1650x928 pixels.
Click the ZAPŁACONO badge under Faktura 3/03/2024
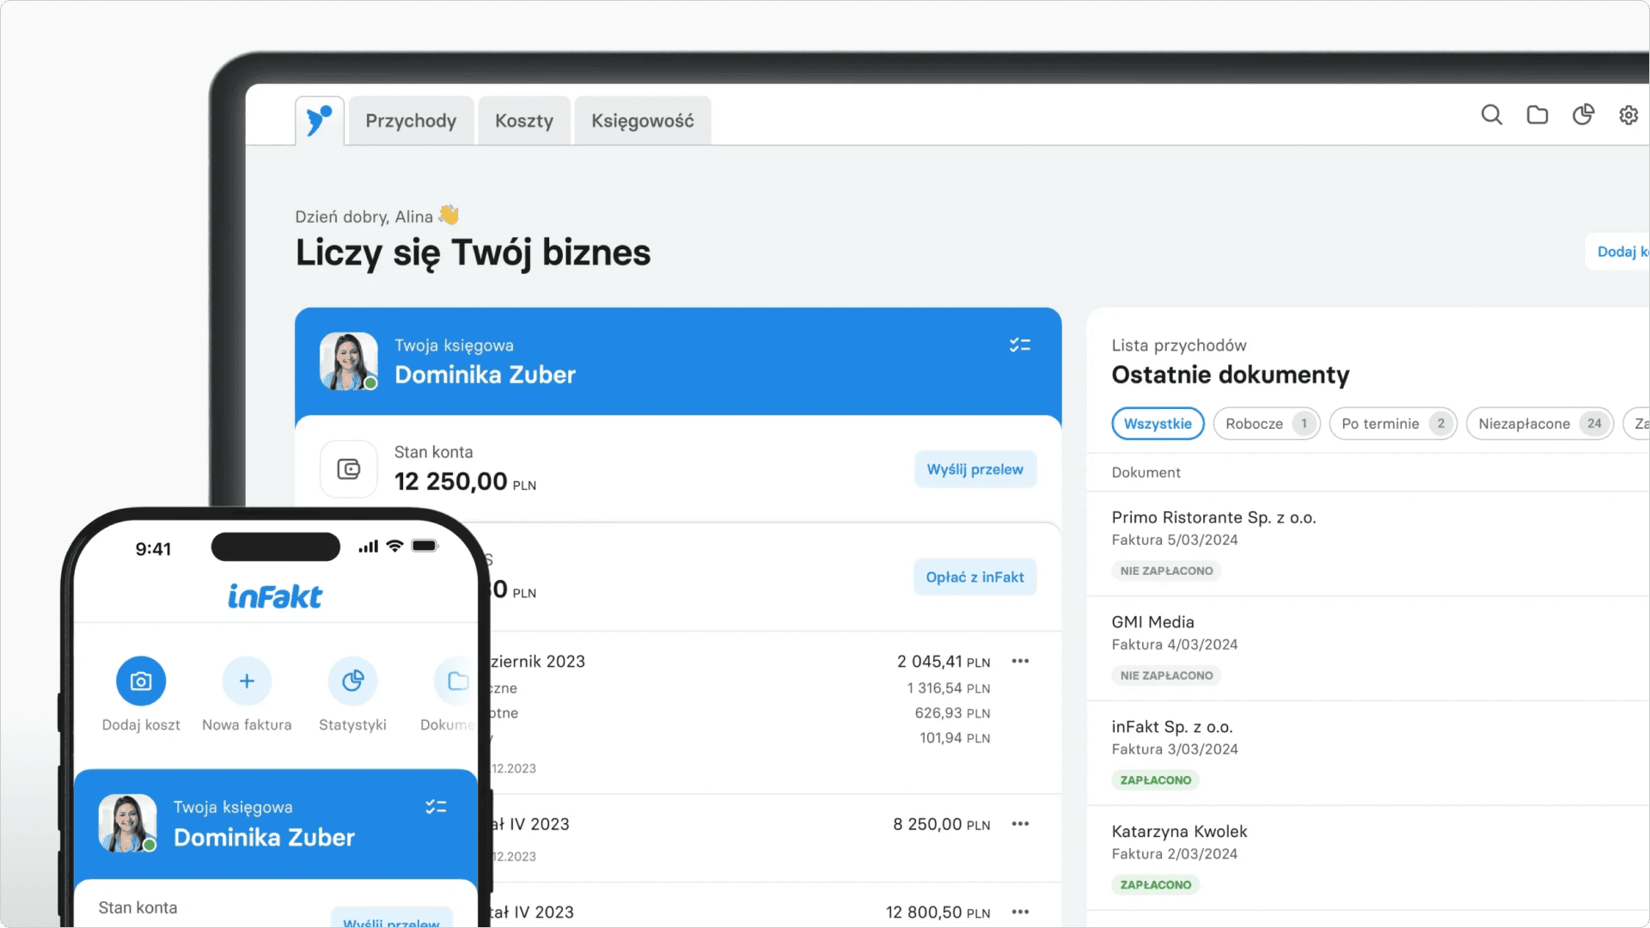(x=1156, y=780)
